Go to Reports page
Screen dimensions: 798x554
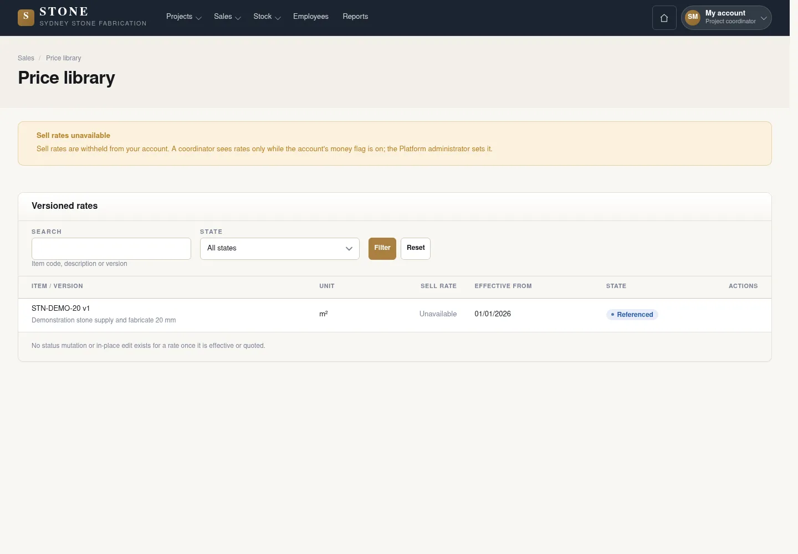[355, 17]
